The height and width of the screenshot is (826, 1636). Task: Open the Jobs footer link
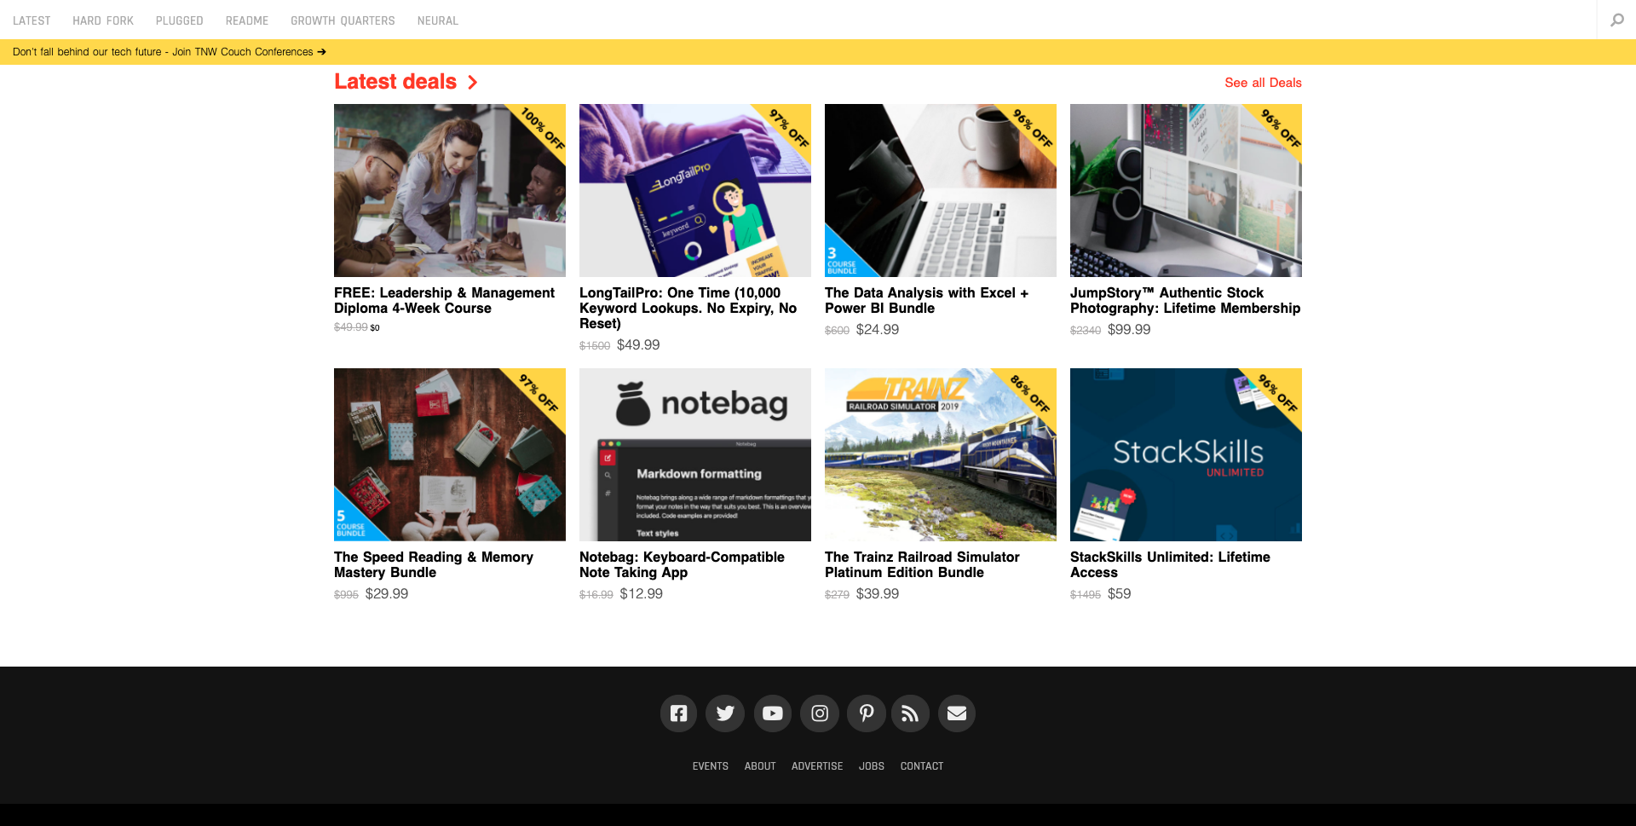point(872,766)
